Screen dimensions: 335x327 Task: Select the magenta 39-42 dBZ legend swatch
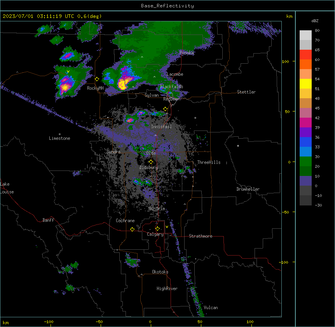(305, 122)
